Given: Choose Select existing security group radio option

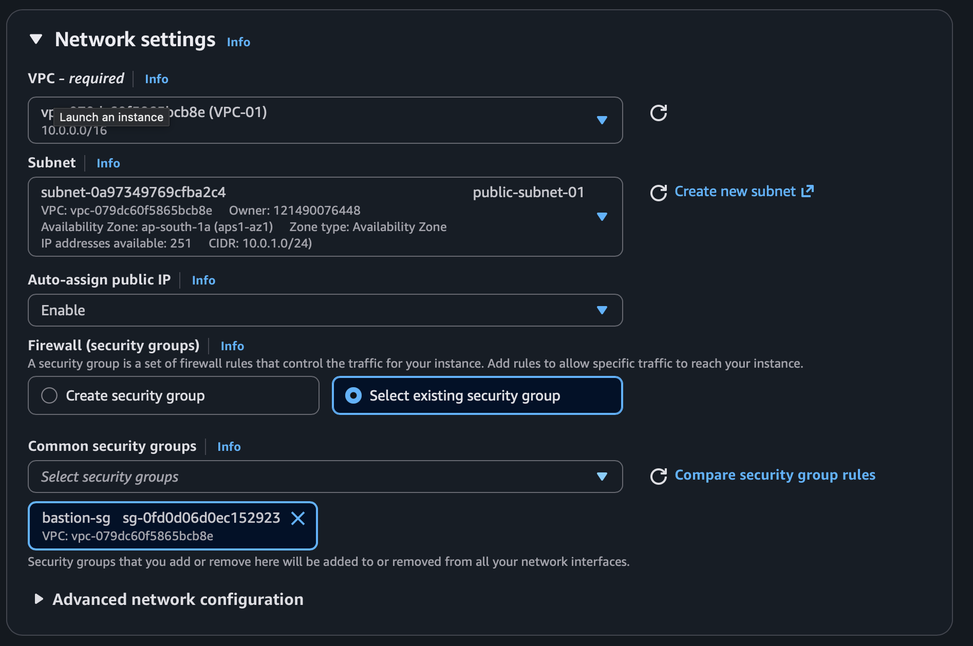Looking at the screenshot, I should 353,395.
